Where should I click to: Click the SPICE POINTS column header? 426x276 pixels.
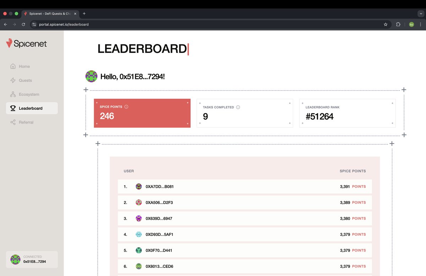point(353,171)
